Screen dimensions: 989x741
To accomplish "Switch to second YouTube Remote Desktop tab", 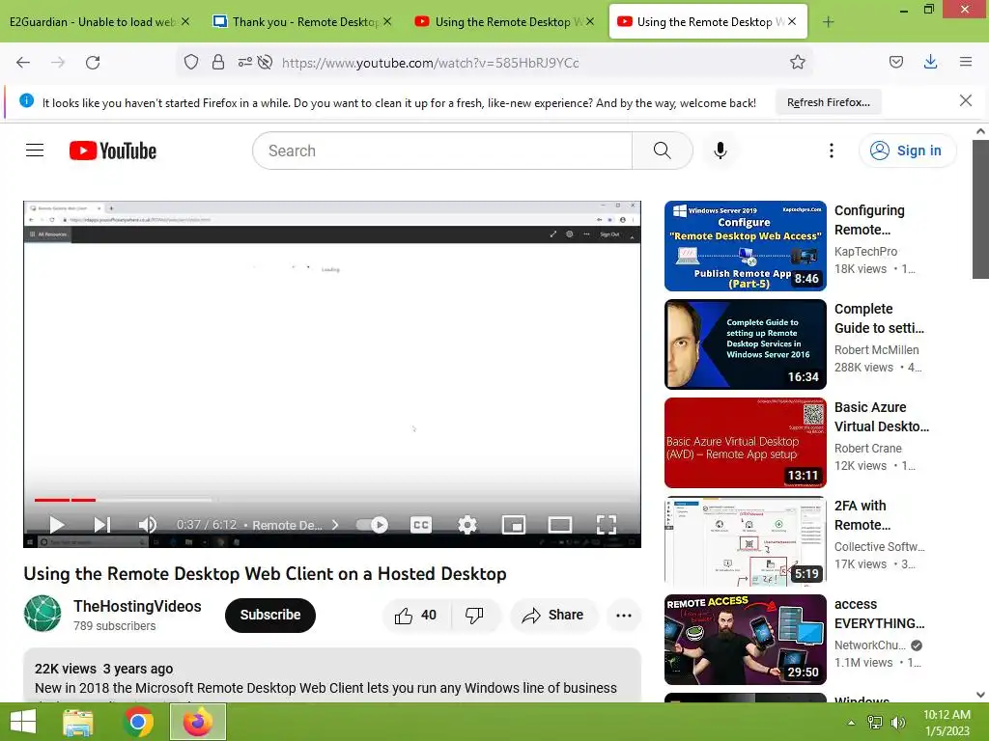I will click(x=503, y=22).
